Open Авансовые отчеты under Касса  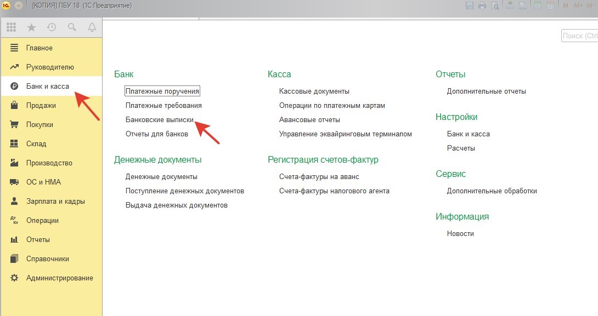(309, 119)
